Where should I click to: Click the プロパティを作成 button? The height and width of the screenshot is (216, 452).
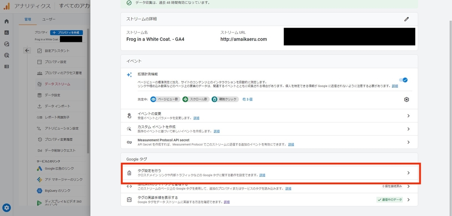click(66, 33)
